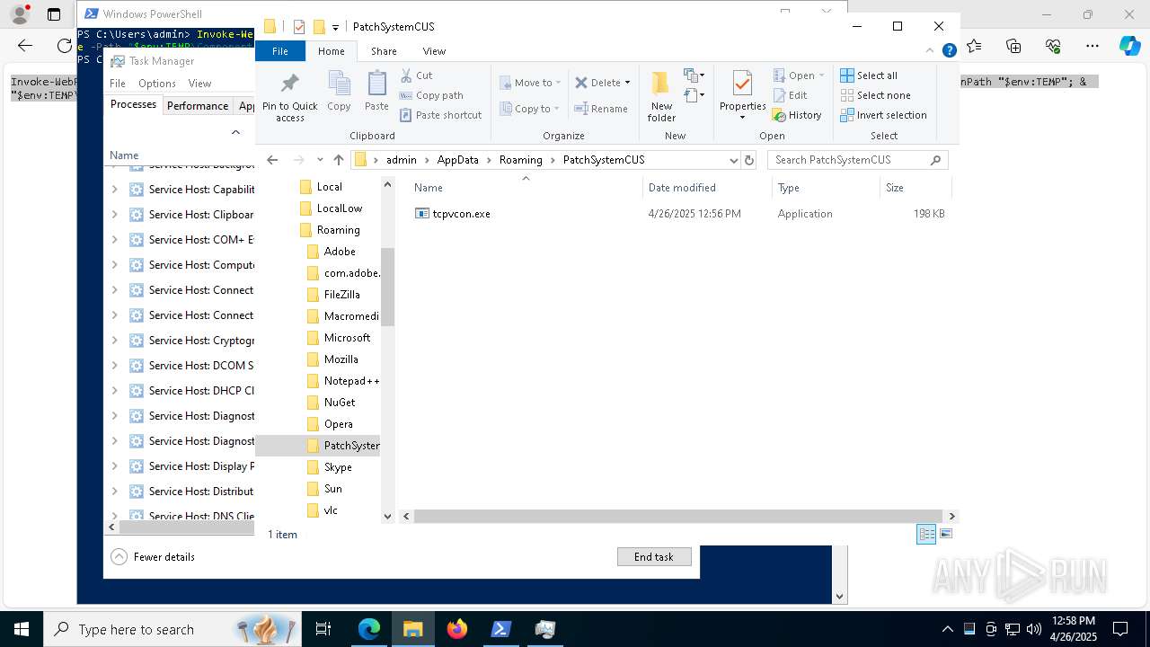Click the Cut scissors command

point(416,75)
